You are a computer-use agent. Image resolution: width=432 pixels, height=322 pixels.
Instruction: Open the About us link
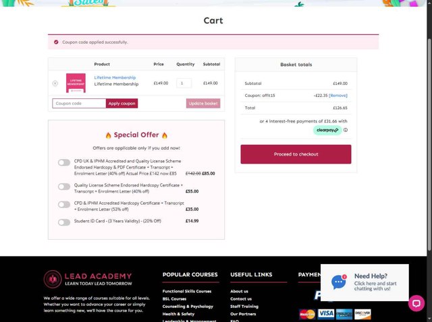click(239, 291)
